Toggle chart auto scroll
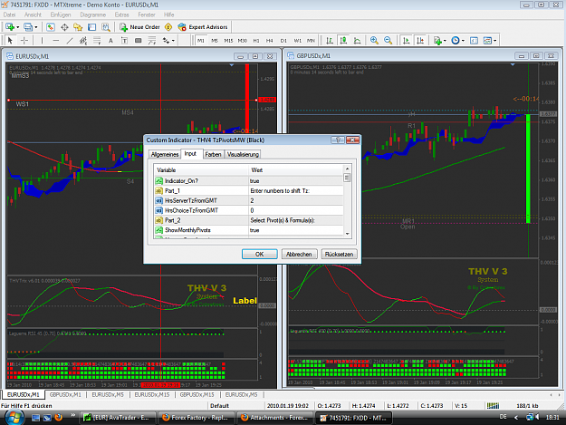The width and height of the screenshot is (566, 425). [407, 41]
